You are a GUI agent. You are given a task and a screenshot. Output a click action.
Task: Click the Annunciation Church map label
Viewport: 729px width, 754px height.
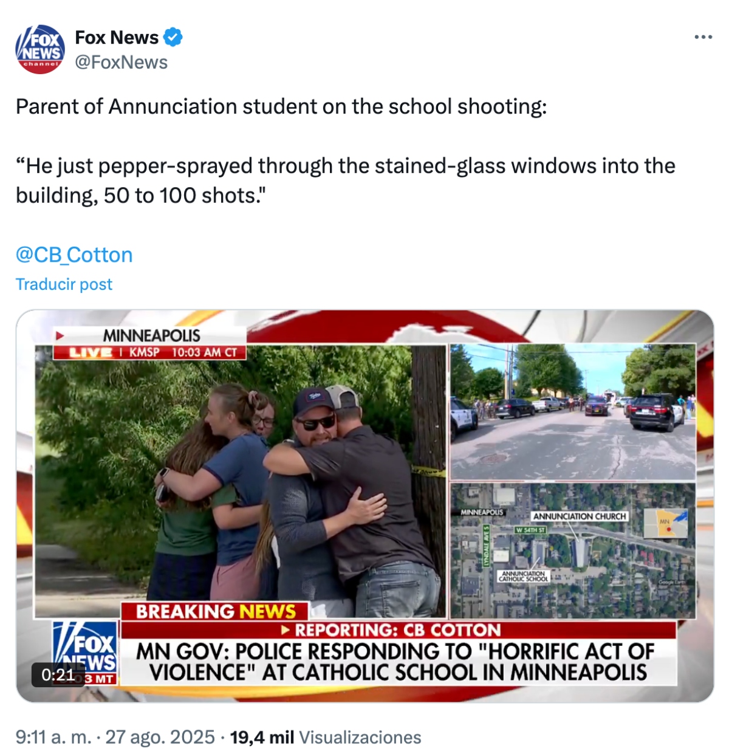click(580, 516)
